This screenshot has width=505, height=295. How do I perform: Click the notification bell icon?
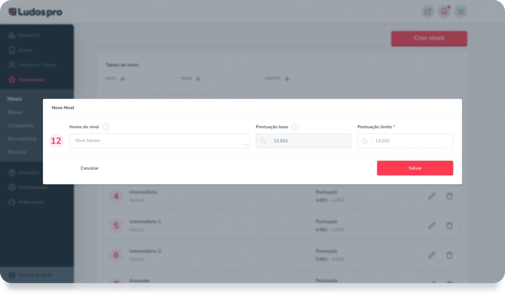[444, 12]
